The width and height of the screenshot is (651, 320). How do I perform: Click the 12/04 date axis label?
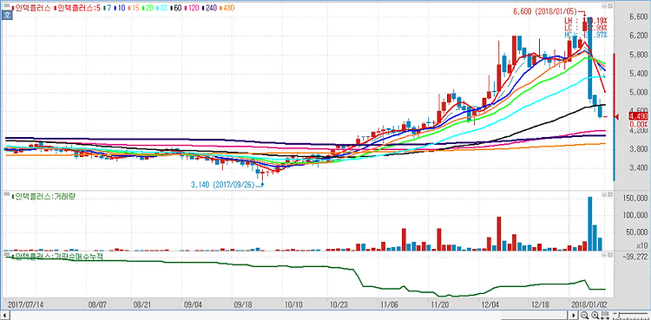click(490, 304)
